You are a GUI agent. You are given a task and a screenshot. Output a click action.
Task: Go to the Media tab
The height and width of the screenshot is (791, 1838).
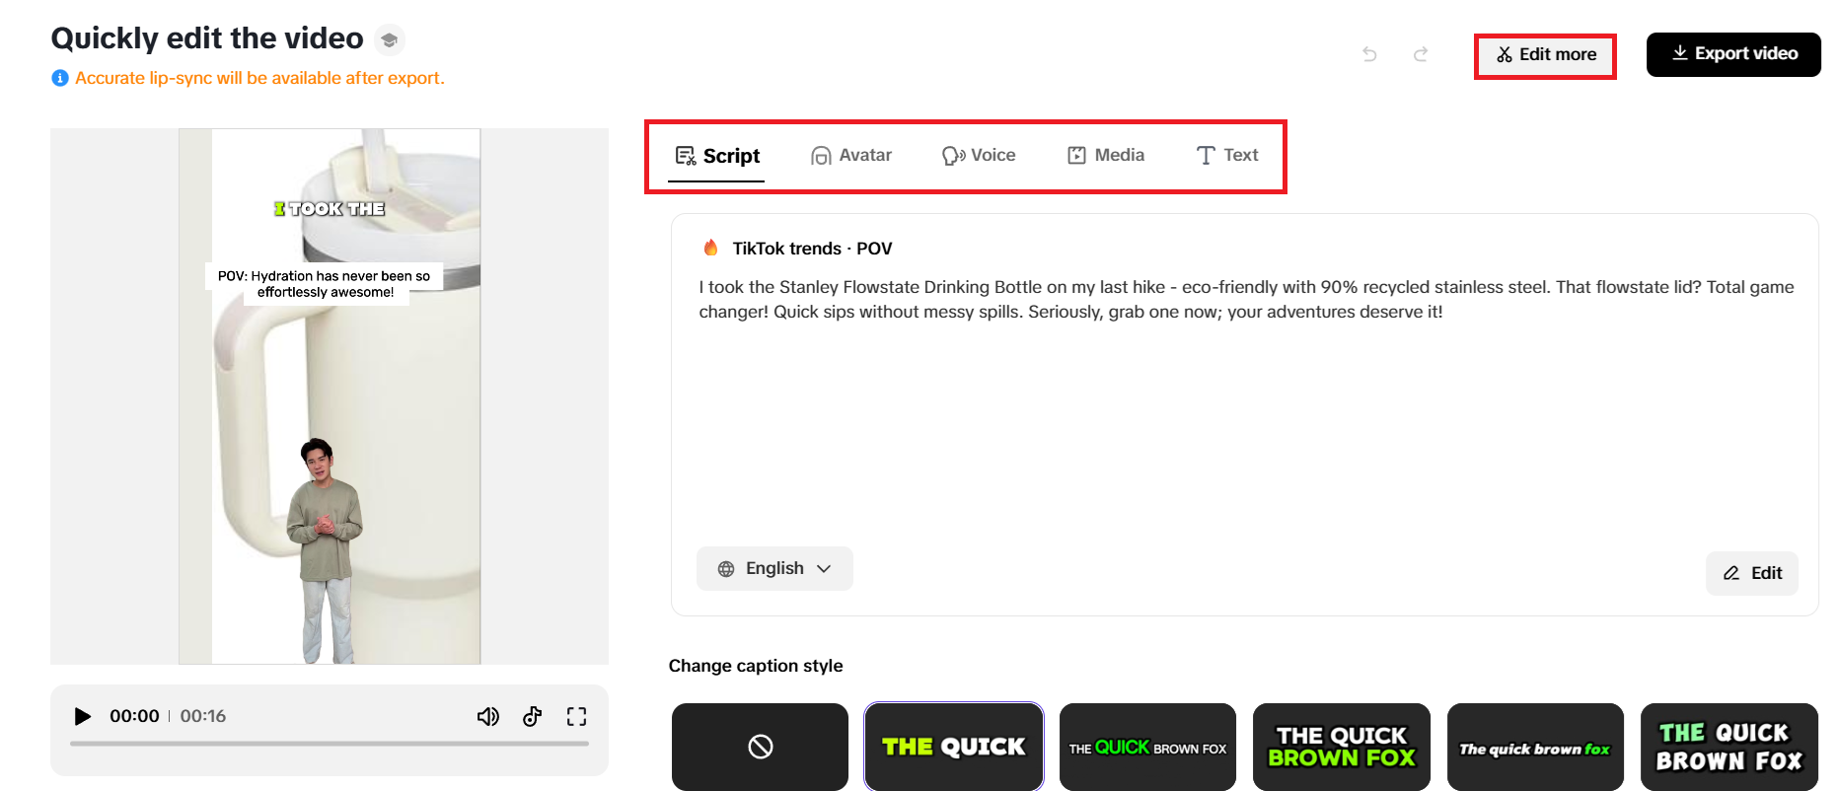tap(1106, 156)
